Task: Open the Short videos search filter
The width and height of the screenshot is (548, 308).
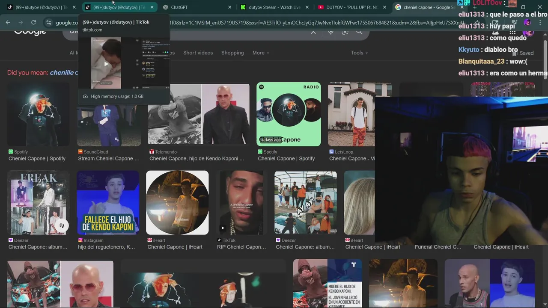Action: click(x=198, y=53)
